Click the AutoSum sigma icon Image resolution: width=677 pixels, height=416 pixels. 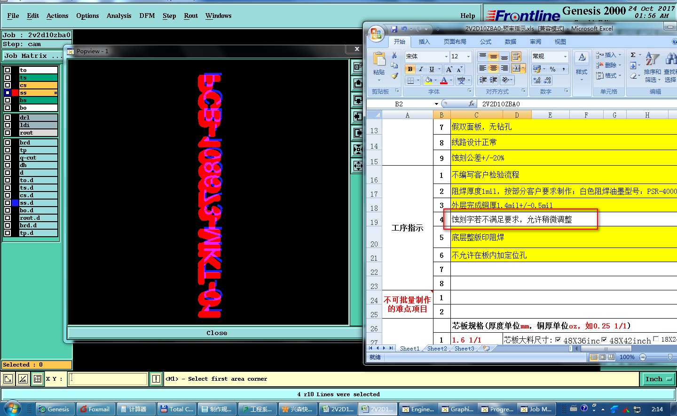coord(633,55)
